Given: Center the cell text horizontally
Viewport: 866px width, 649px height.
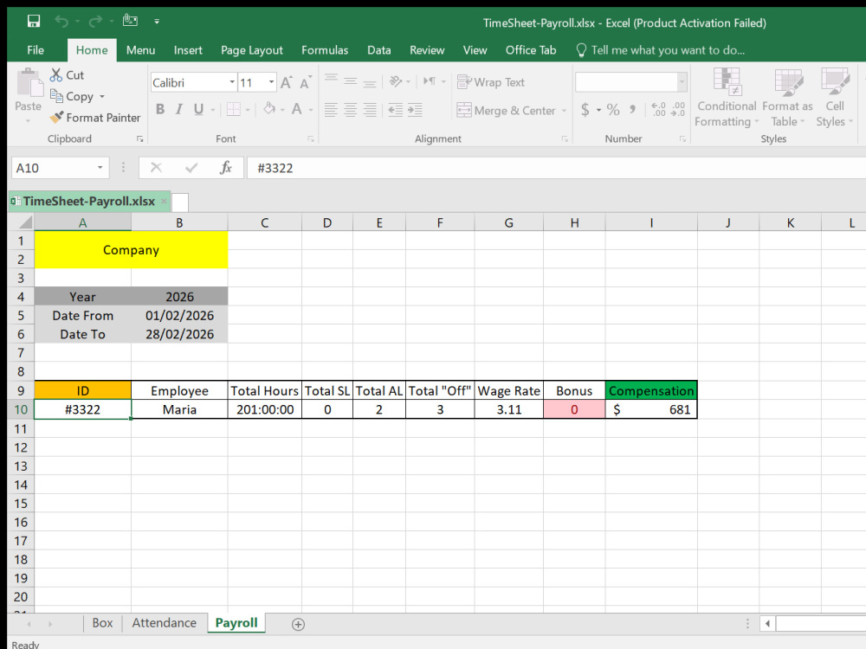Looking at the screenshot, I should click(350, 110).
